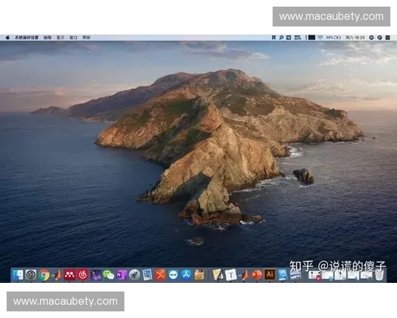Launch TeamViewer from the Dock
This screenshot has width=397, height=318.
click(x=173, y=274)
